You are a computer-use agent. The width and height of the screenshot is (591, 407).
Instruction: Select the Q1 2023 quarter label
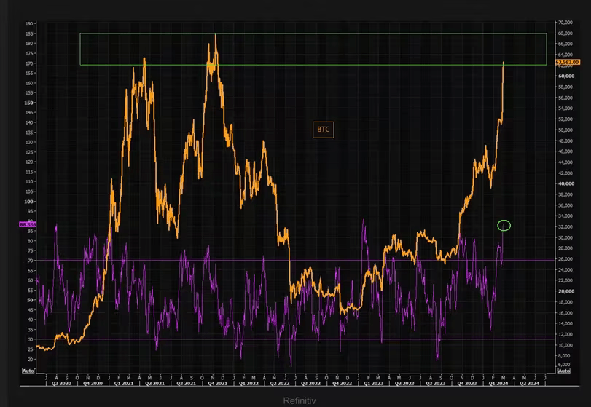[x=374, y=383]
